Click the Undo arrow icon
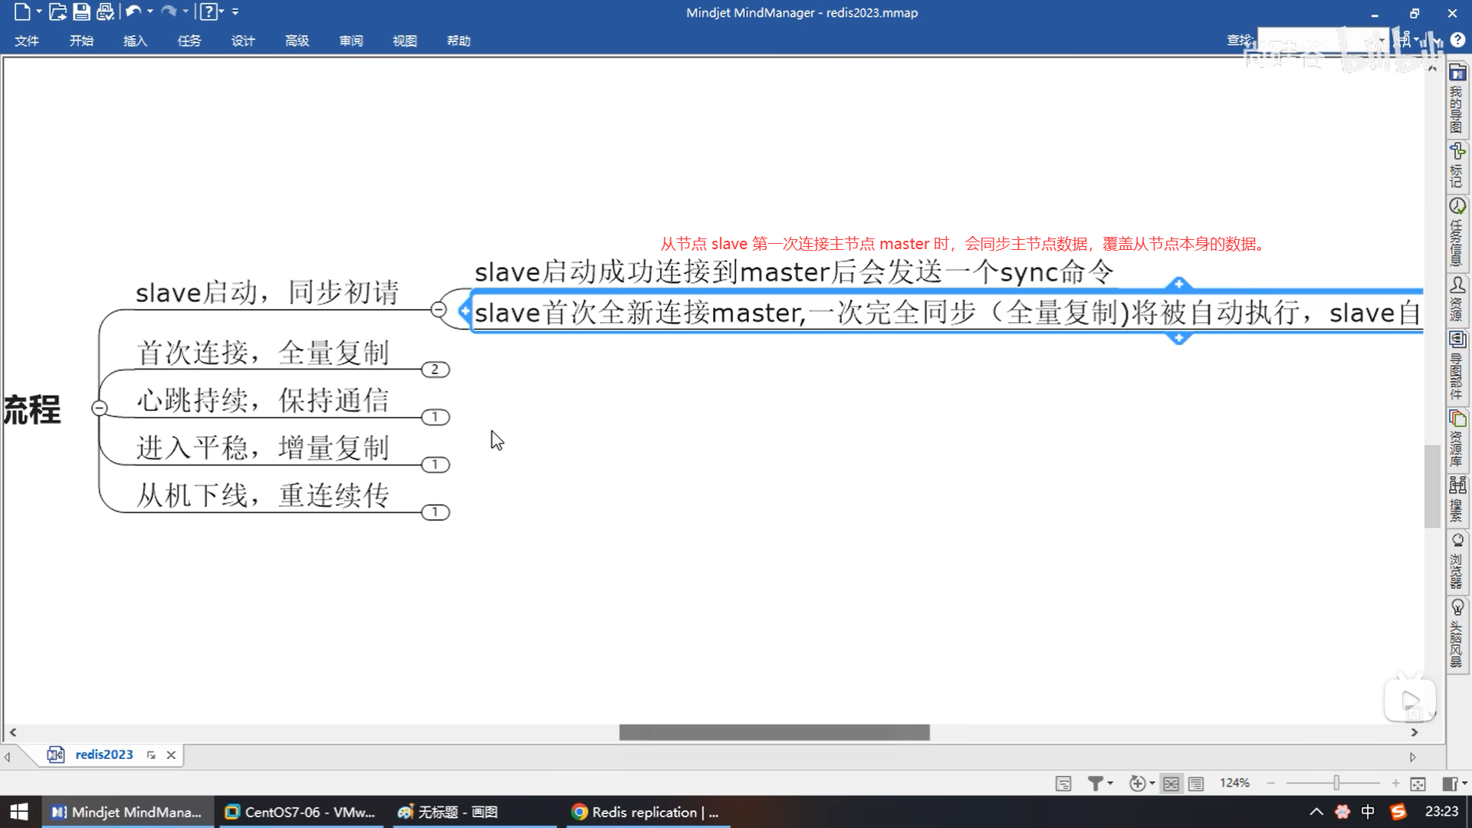The height and width of the screenshot is (828, 1472). (133, 11)
